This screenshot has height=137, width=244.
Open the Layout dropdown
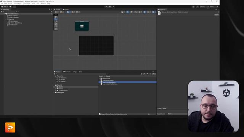click(x=214, y=7)
